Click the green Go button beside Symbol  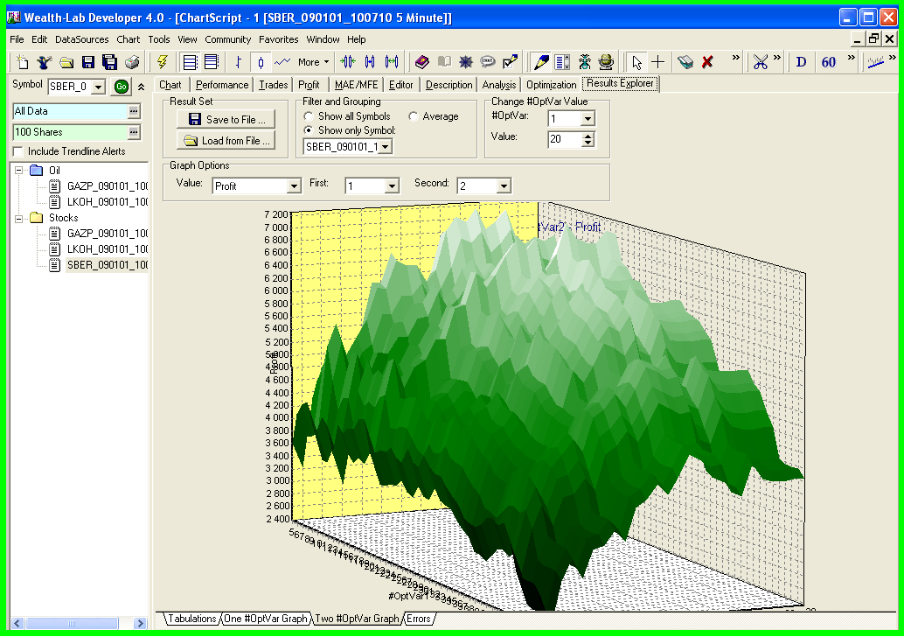pos(122,86)
